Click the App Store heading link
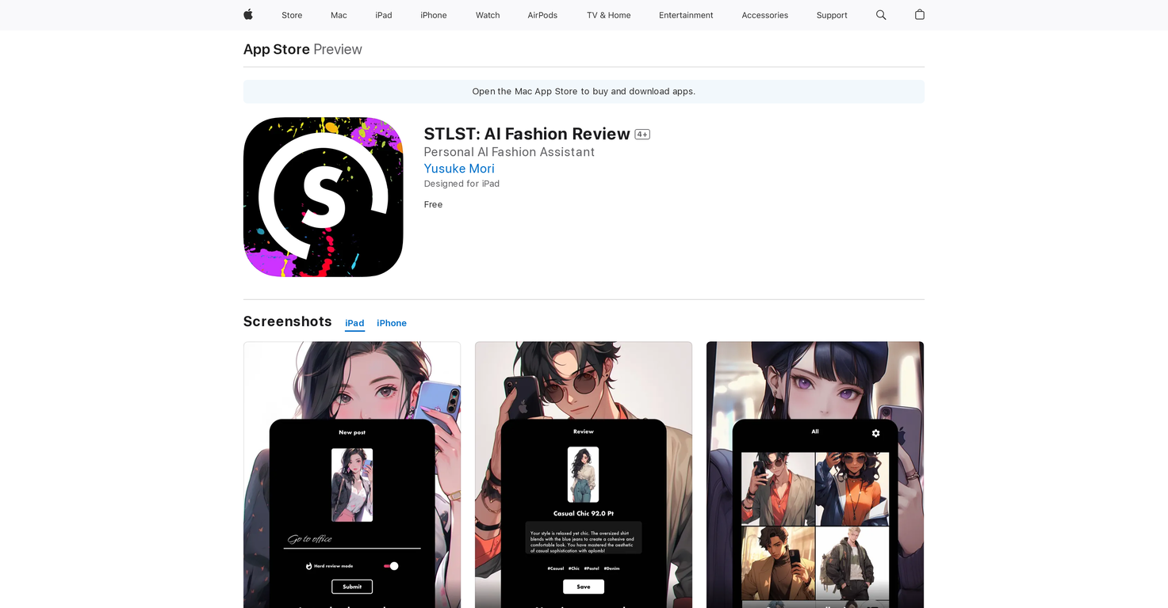Viewport: 1168px width, 608px height. tap(276, 49)
